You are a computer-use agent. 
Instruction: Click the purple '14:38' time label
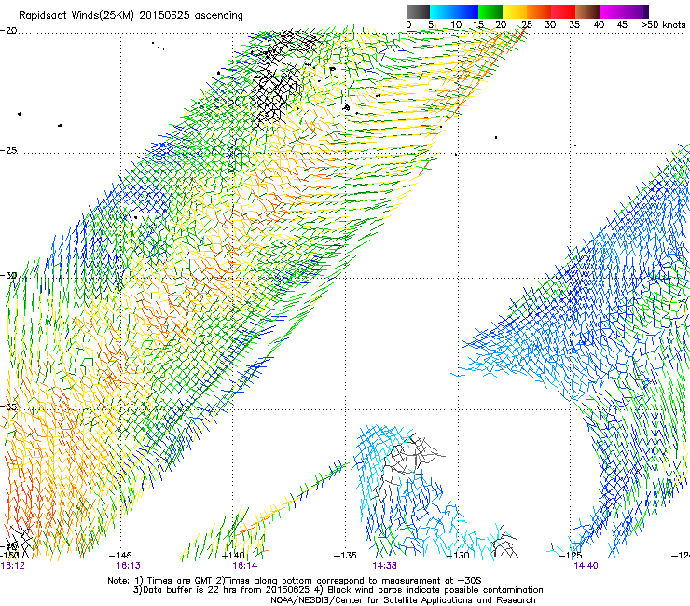pyautogui.click(x=384, y=566)
